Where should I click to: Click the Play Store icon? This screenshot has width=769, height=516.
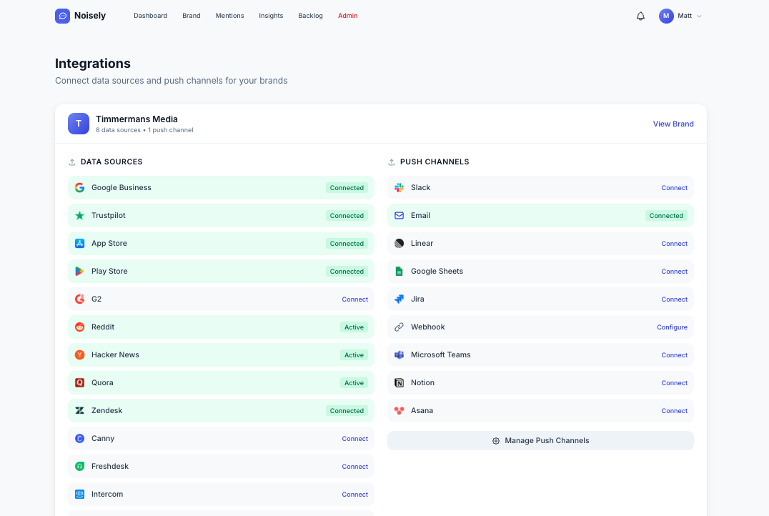(79, 272)
